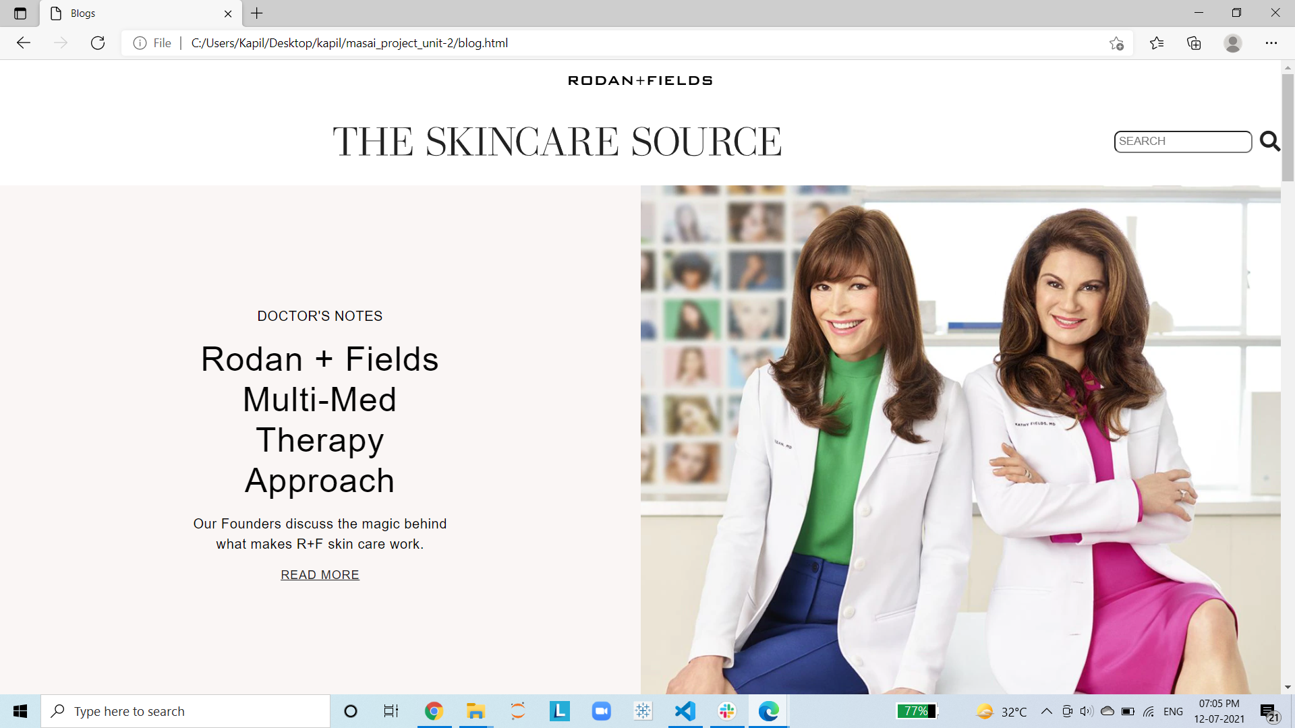
Task: Click the address bar URL
Action: 349,43
